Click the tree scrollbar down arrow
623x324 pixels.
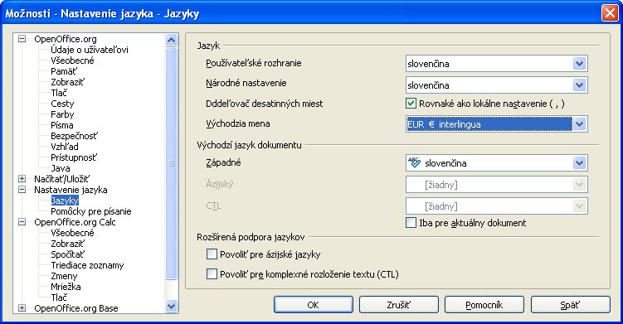[x=171, y=306]
